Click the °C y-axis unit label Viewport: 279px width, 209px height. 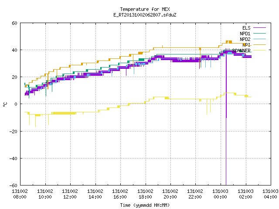coord(5,104)
